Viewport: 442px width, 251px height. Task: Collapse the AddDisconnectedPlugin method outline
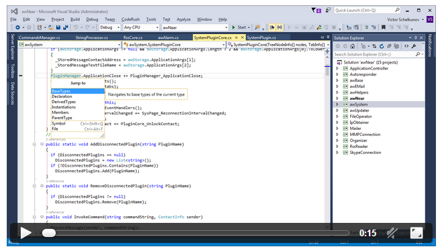click(x=34, y=144)
